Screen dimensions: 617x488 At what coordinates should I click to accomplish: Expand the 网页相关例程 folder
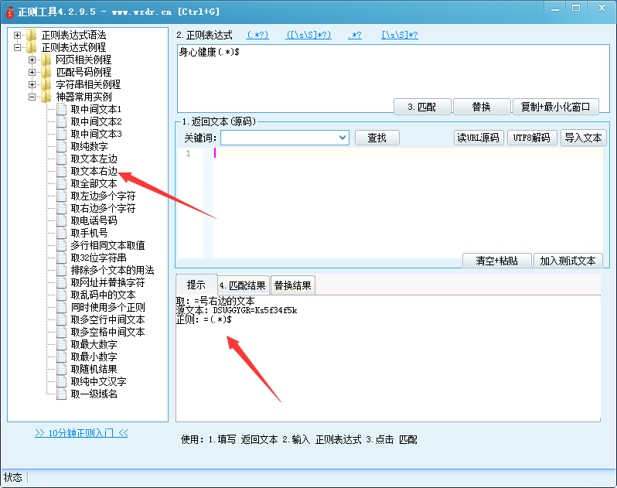coord(32,60)
